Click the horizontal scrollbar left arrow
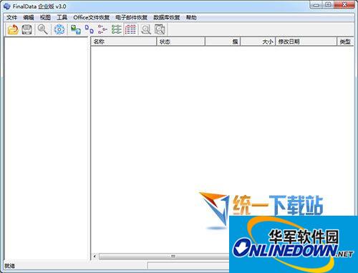 [x=95, y=257]
